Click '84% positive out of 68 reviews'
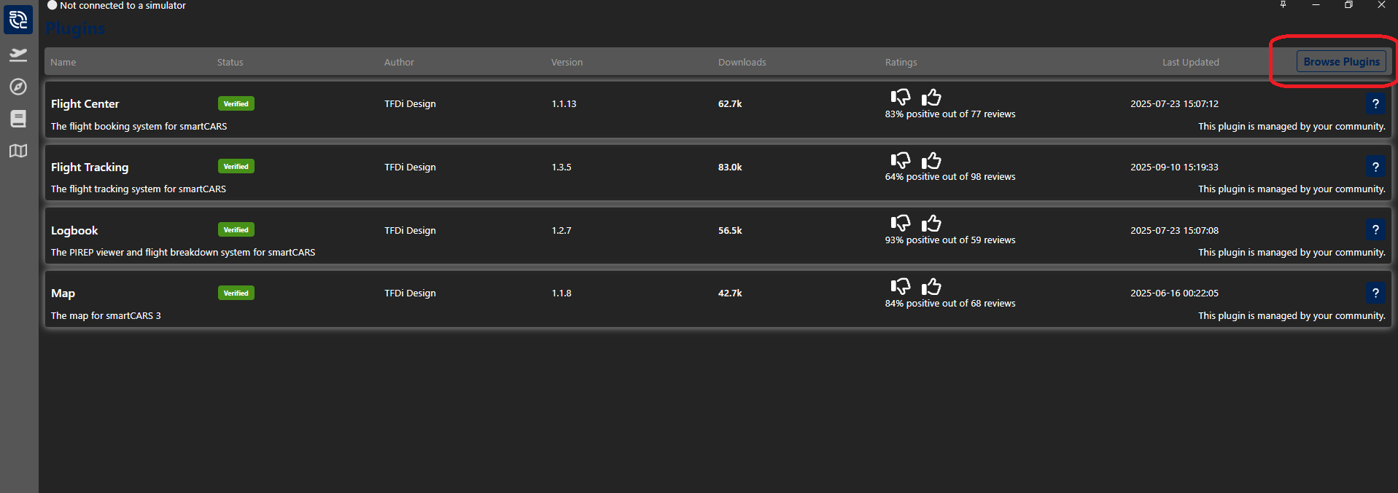The height and width of the screenshot is (493, 1398). click(950, 304)
